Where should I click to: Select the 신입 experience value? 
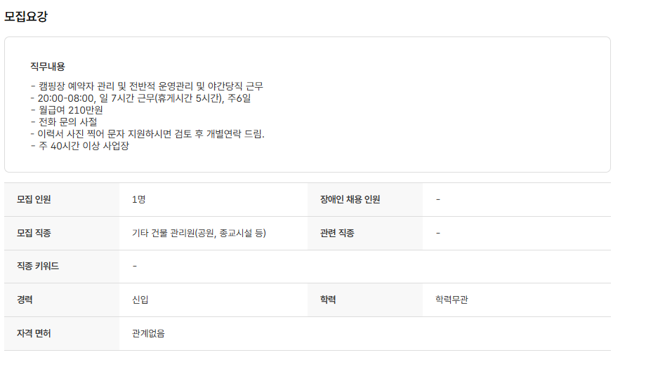[140, 300]
